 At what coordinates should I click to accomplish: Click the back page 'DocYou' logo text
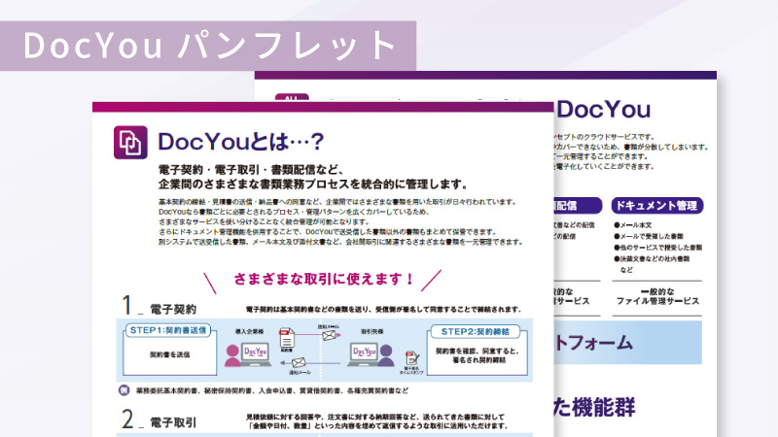603,110
